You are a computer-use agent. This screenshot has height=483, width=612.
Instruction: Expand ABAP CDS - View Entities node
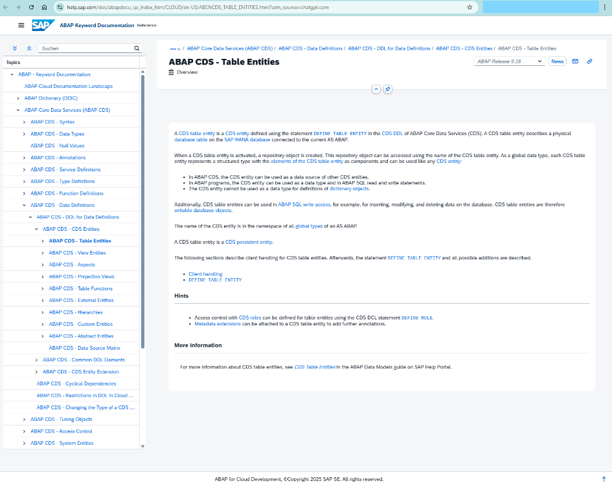point(43,253)
